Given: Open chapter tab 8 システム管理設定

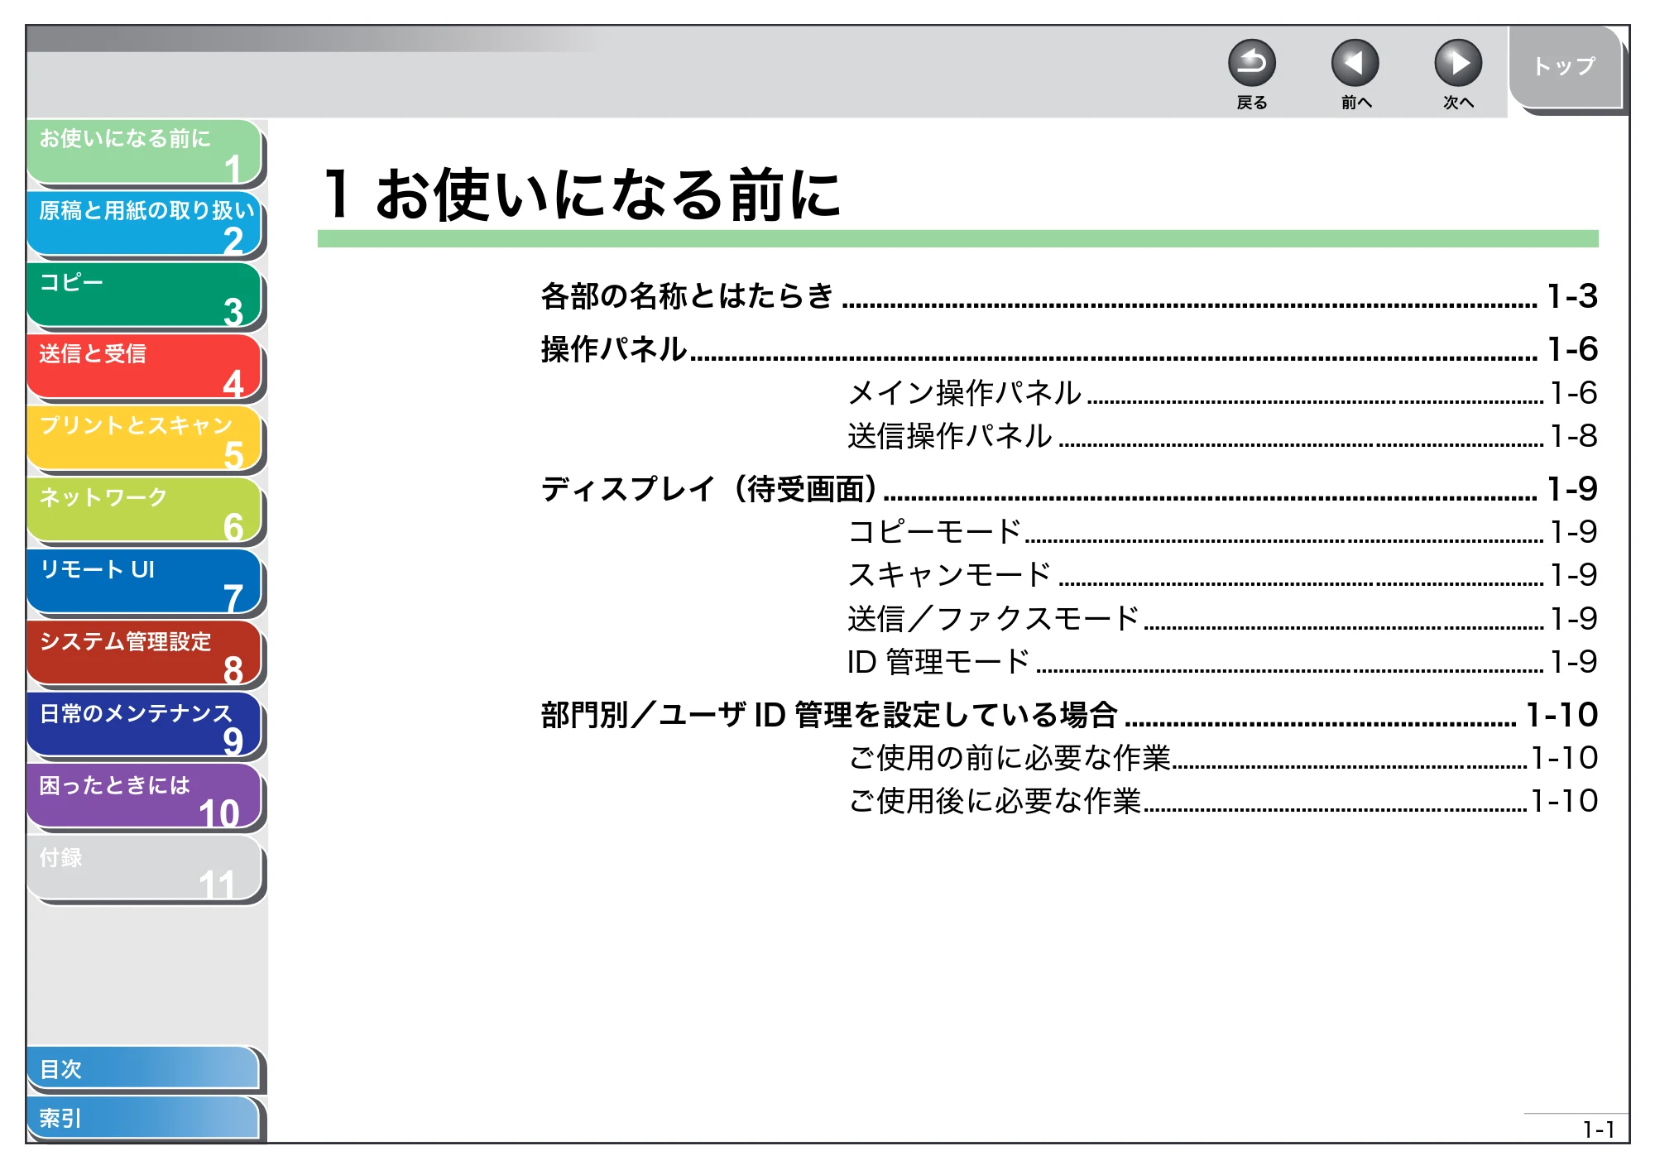Looking at the screenshot, I should 145,654.
